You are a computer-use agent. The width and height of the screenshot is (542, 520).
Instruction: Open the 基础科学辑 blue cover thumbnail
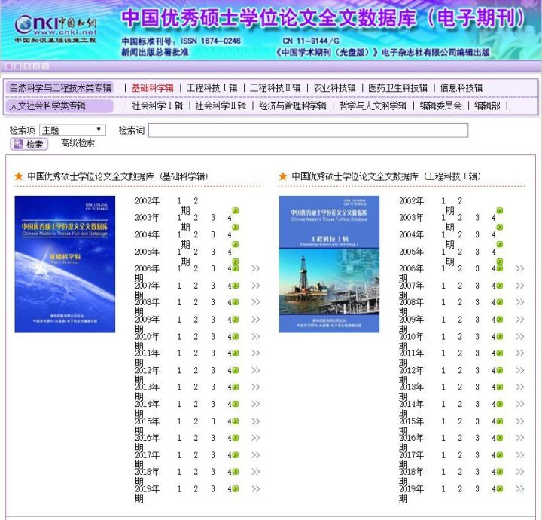pyautogui.click(x=65, y=264)
